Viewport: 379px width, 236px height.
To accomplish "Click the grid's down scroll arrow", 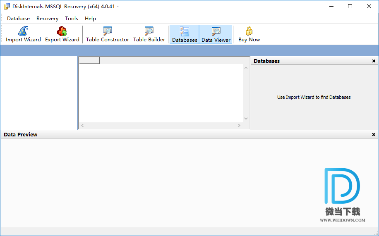I will (246, 119).
